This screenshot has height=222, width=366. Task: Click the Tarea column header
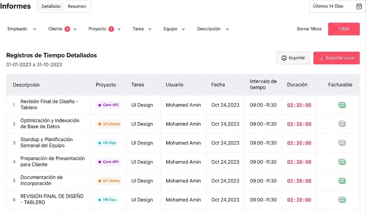point(138,85)
